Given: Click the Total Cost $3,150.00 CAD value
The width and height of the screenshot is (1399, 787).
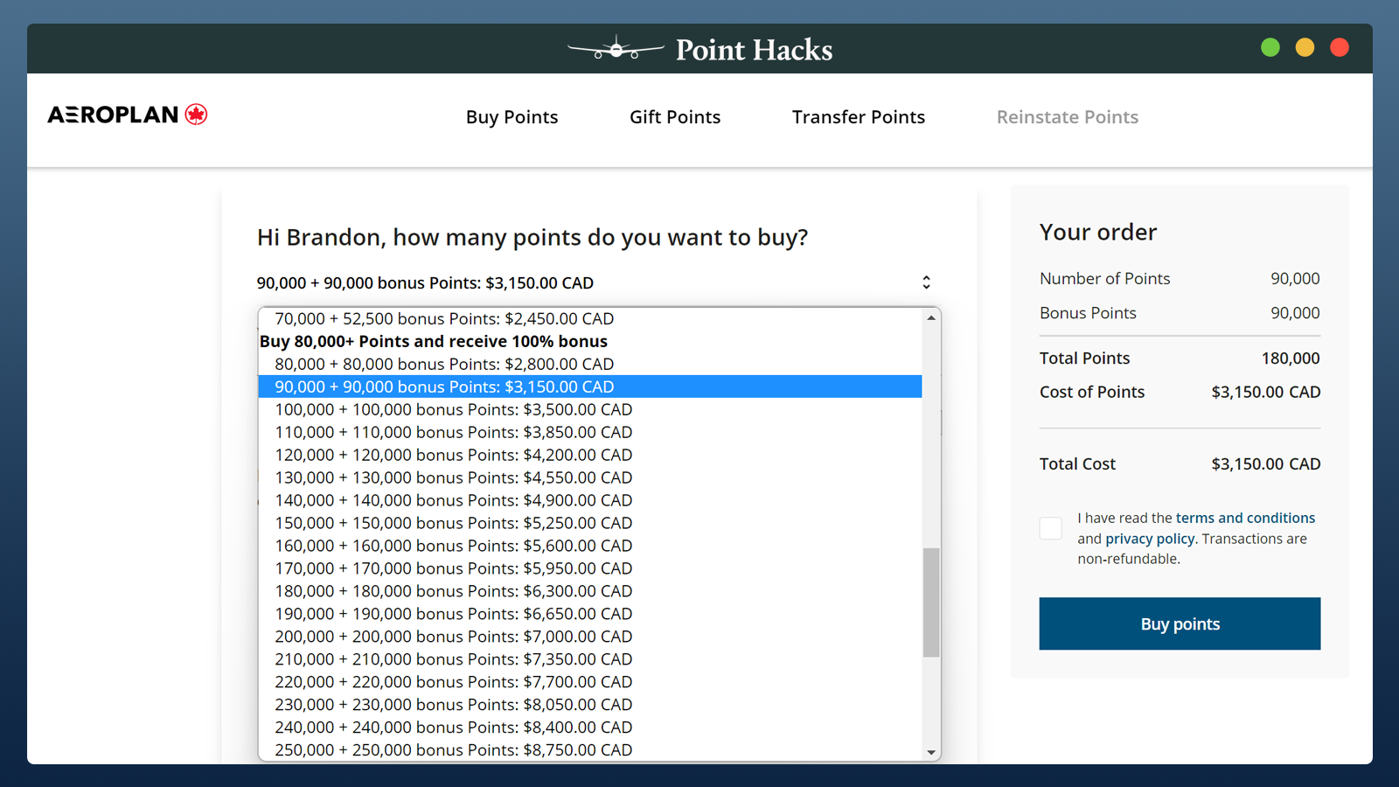Looking at the screenshot, I should [x=1265, y=464].
